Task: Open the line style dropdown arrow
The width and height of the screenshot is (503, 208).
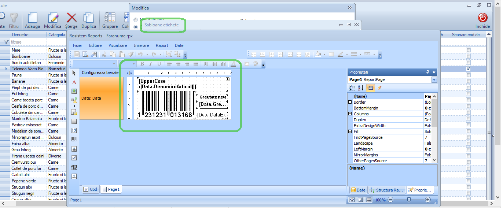Action: pos(375,54)
